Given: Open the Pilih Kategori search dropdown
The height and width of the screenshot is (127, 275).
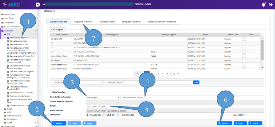Looking at the screenshot, I should pyautogui.click(x=79, y=82).
